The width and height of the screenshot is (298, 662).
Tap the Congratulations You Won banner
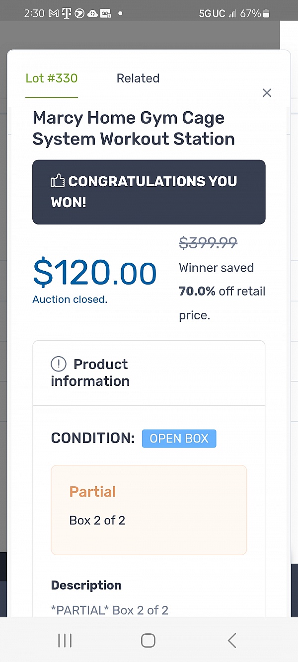(149, 192)
